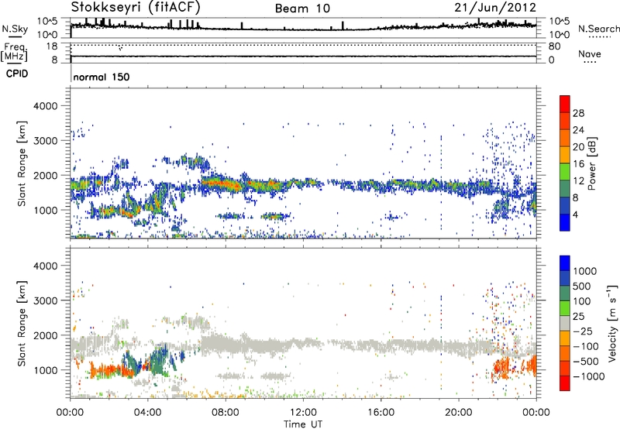620x429 pixels.
Task: Click the '28' power colorbar tick label
Action: tap(578, 113)
